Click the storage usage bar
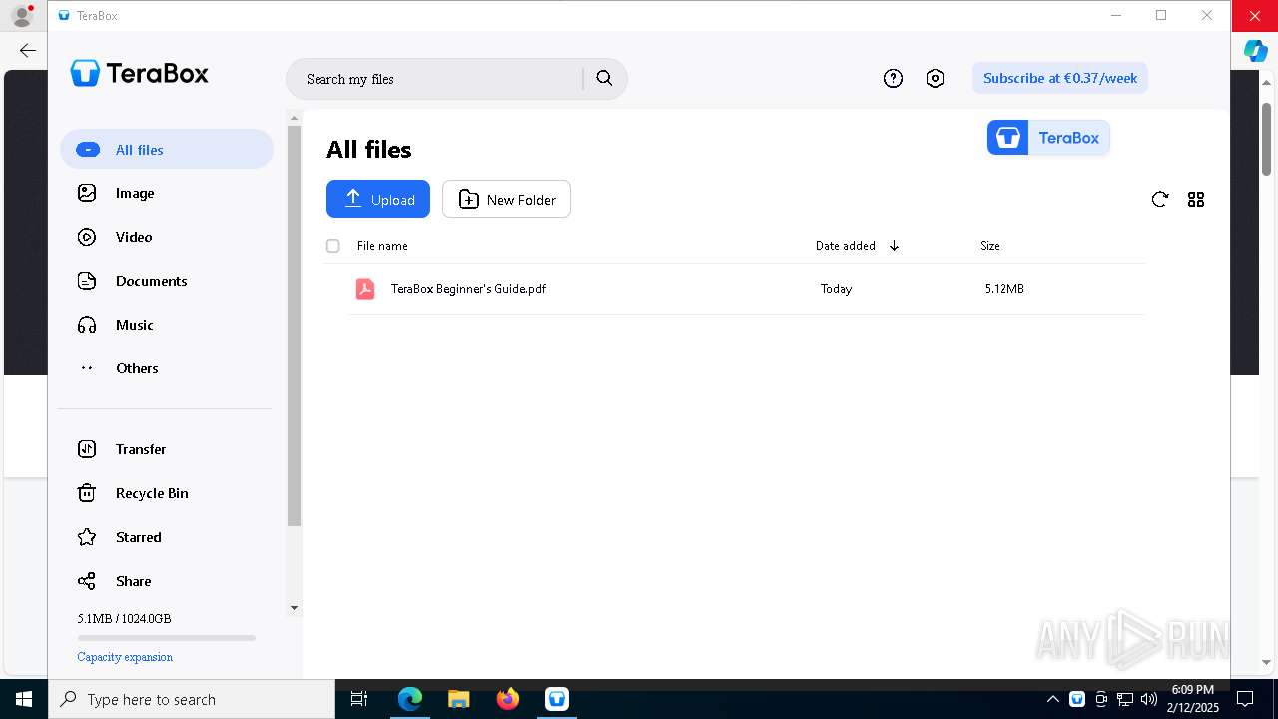Viewport: 1278px width, 719px height. 167,637
